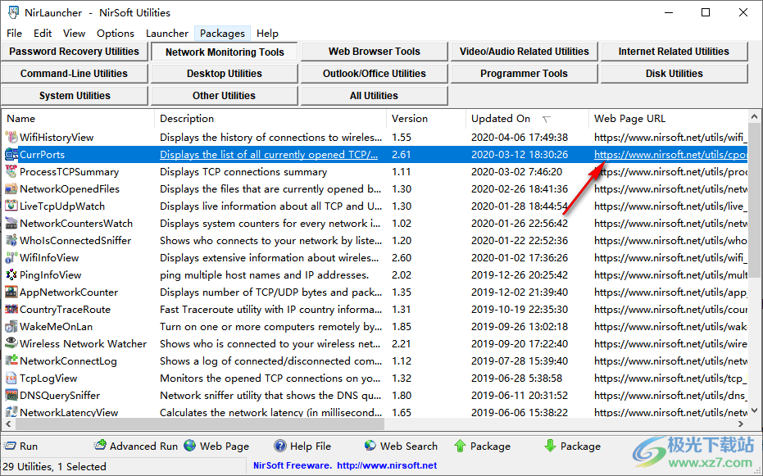Switch to Outlook/Office Utilities group
The width and height of the screenshot is (763, 476).
click(x=375, y=74)
